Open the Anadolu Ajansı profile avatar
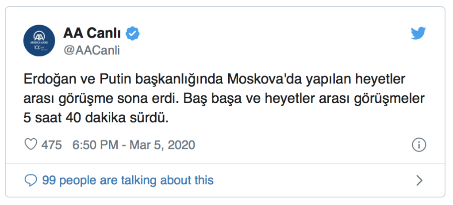This screenshot has width=453, height=205. (x=39, y=40)
